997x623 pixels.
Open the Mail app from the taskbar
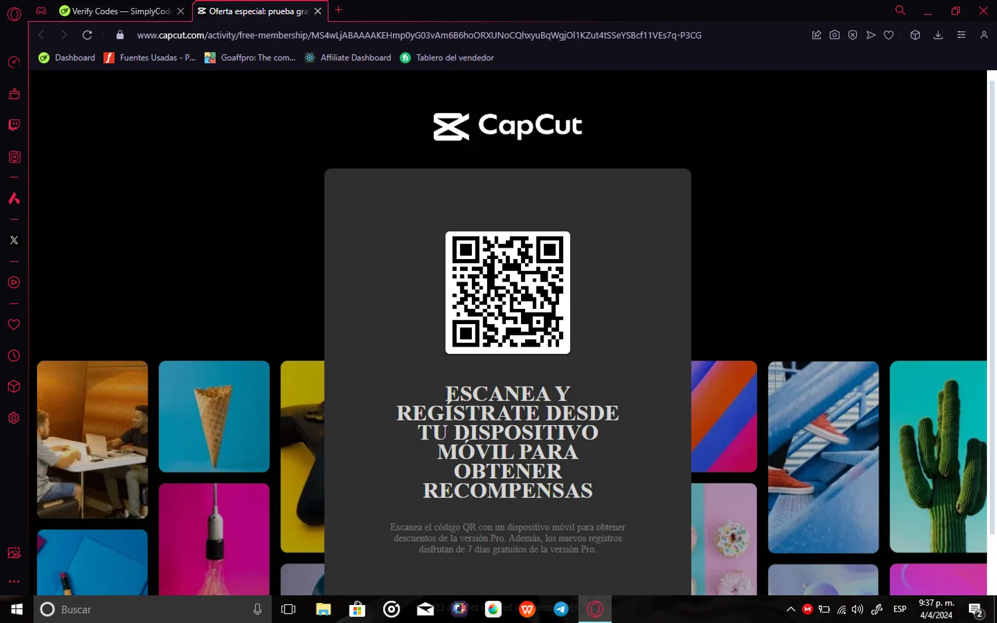click(425, 609)
